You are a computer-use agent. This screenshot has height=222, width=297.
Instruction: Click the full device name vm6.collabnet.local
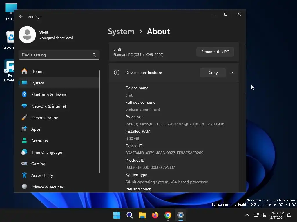point(142,110)
